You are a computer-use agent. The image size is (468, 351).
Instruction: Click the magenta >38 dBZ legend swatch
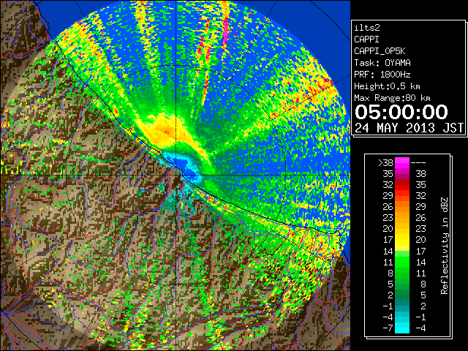[402, 163]
